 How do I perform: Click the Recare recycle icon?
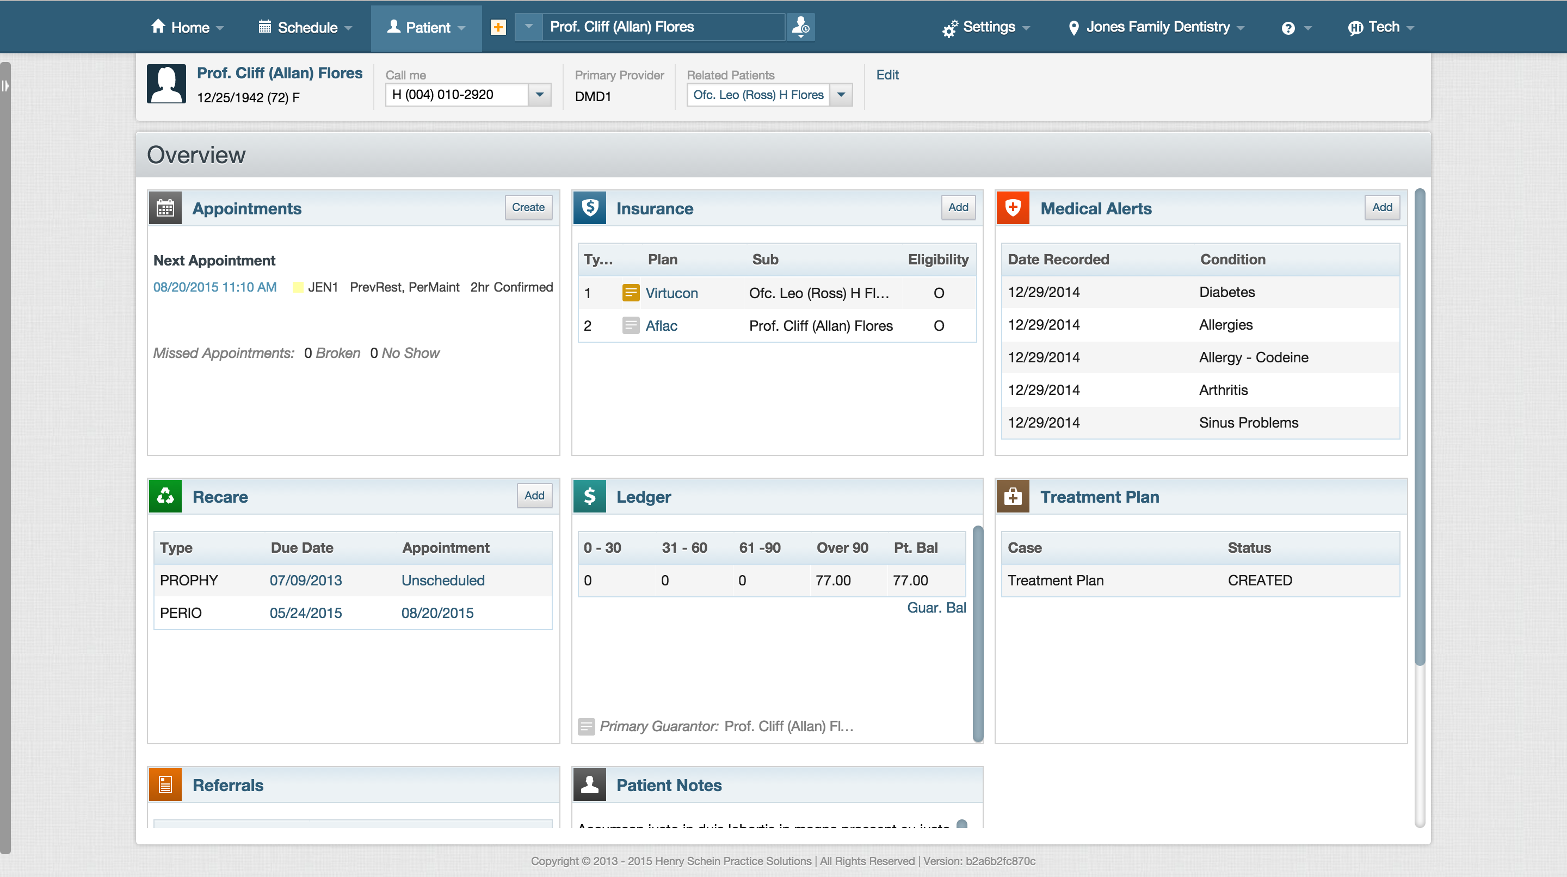[x=166, y=496]
